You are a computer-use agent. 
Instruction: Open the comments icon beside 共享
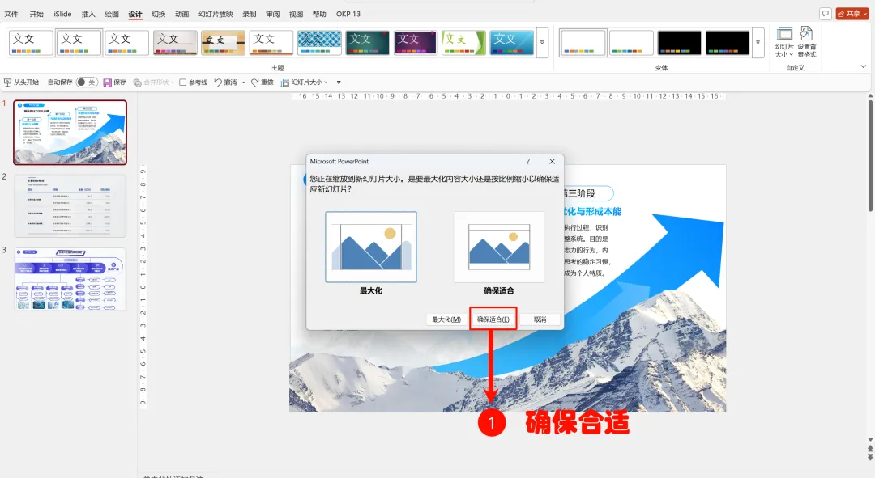826,14
